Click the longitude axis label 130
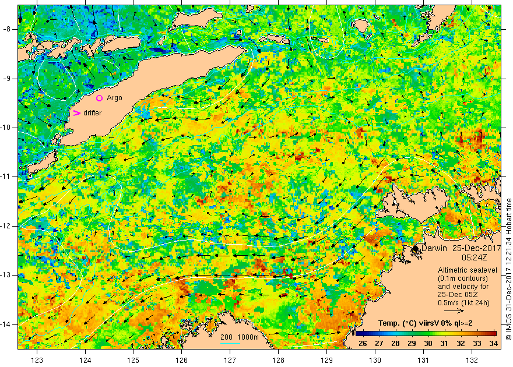The image size is (513, 367). pyautogui.click(x=375, y=361)
